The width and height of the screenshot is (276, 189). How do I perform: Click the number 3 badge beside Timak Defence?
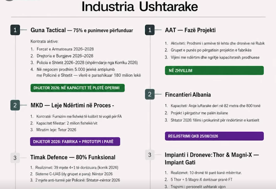(x=15, y=158)
